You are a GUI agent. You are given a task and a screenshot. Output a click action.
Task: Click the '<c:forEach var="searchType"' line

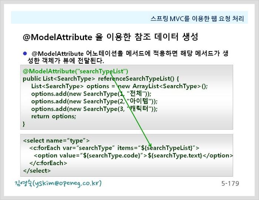point(114,148)
